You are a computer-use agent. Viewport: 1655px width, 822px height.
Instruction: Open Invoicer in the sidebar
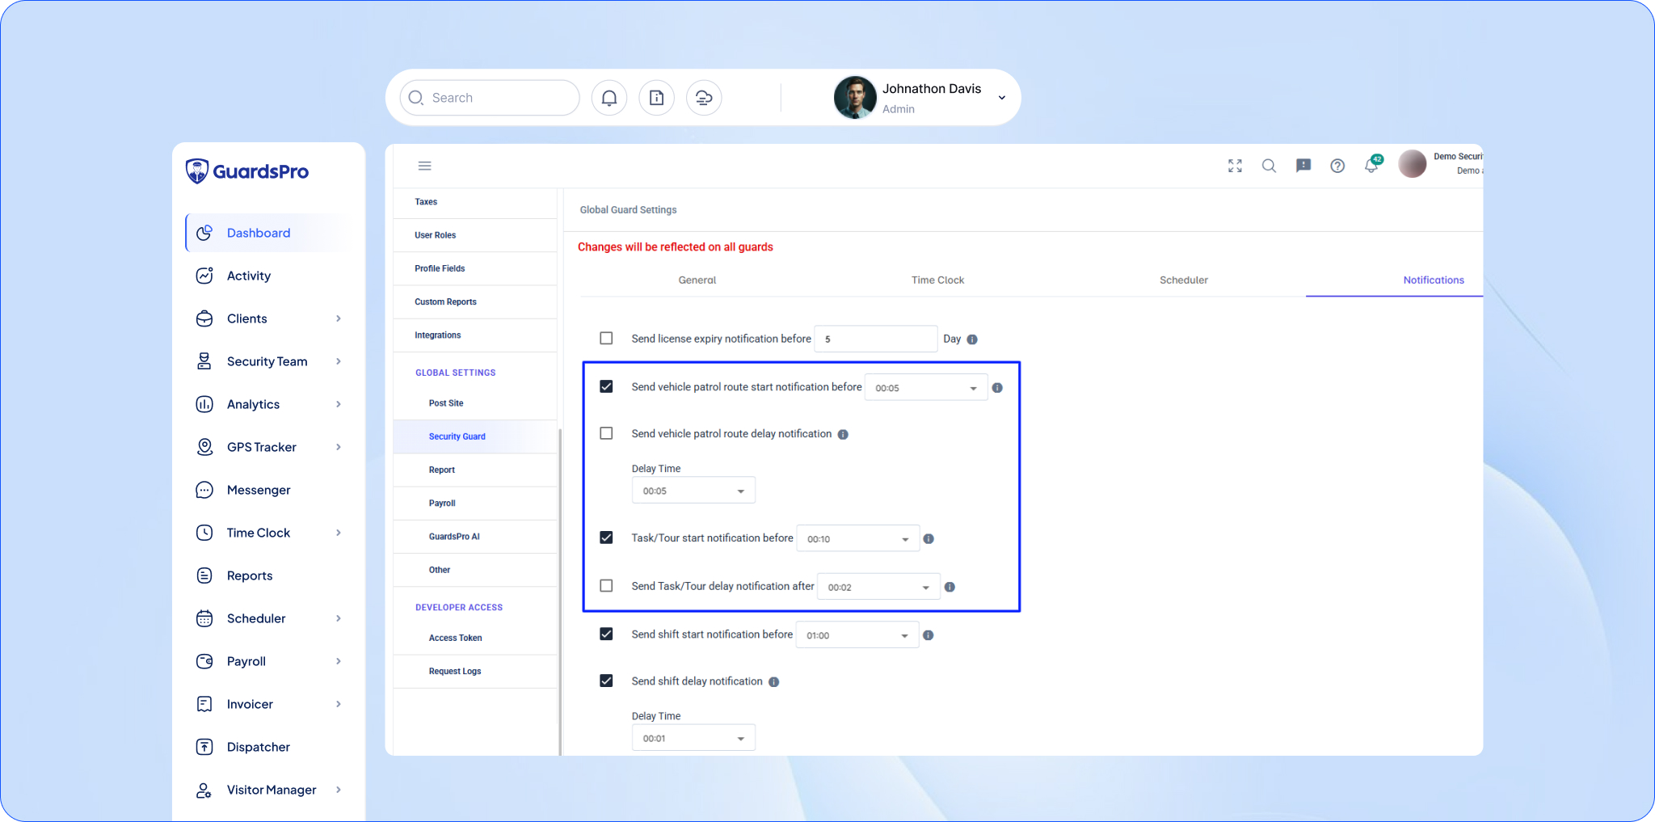coord(267,704)
